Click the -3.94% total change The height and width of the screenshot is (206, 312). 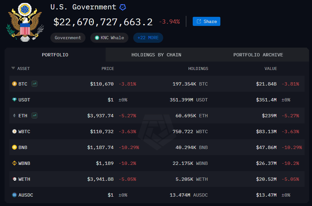(x=170, y=22)
